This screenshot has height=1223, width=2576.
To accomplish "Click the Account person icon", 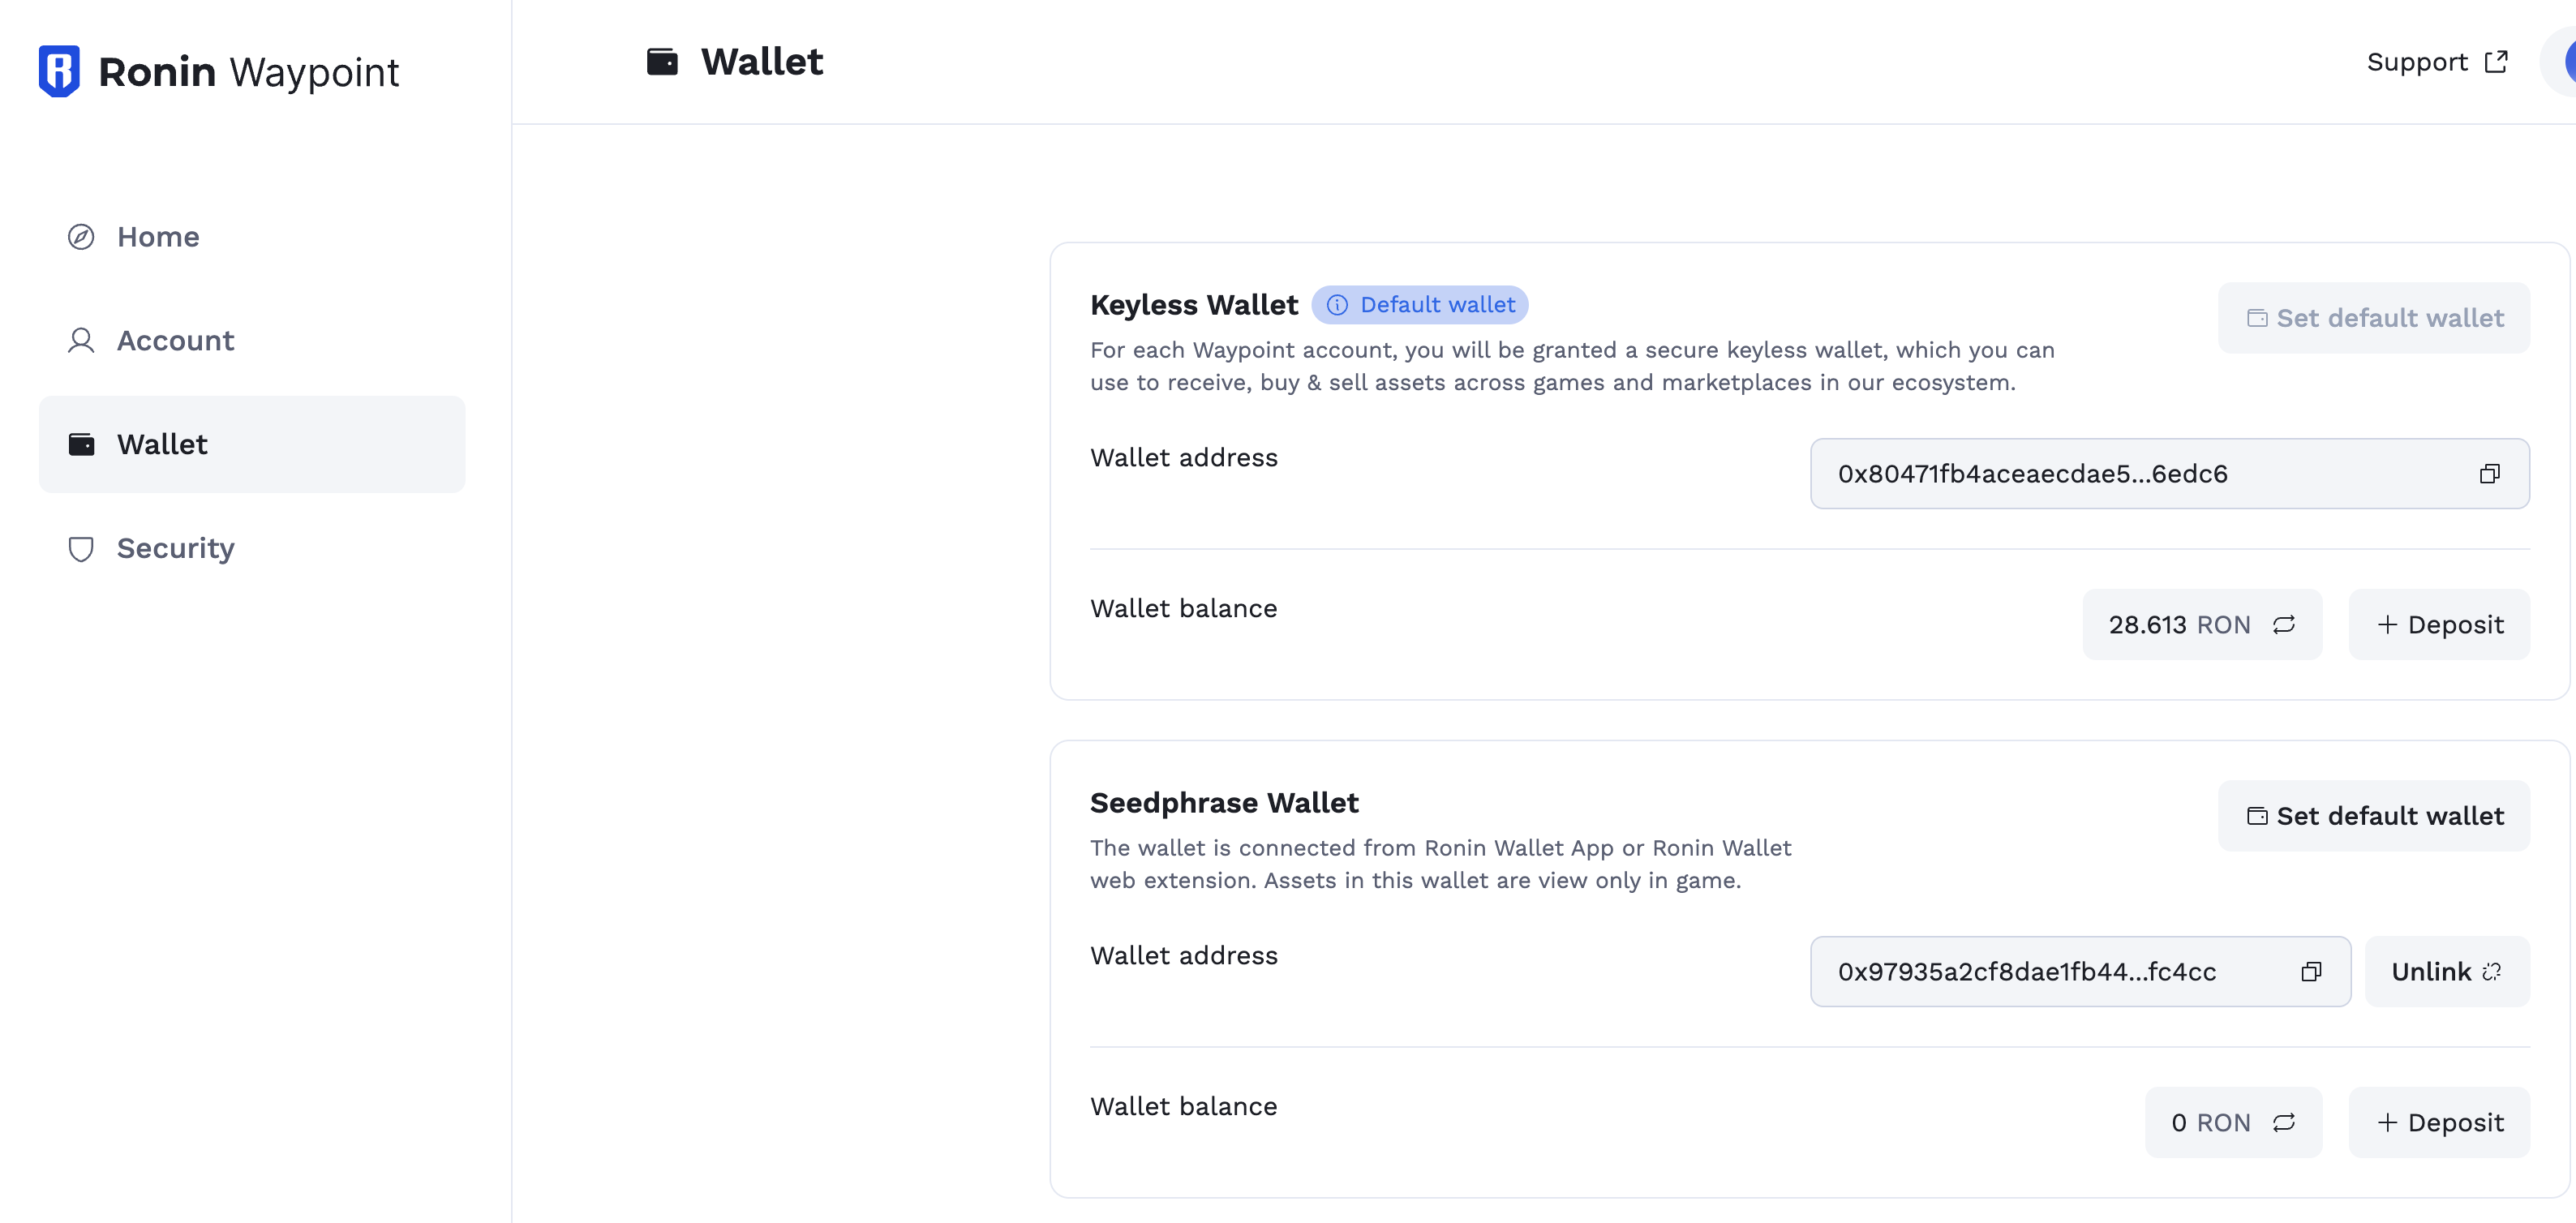I will [x=81, y=341].
